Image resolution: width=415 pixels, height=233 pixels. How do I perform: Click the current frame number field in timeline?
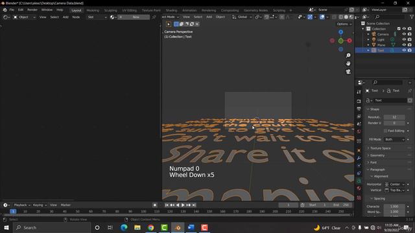click(288, 205)
